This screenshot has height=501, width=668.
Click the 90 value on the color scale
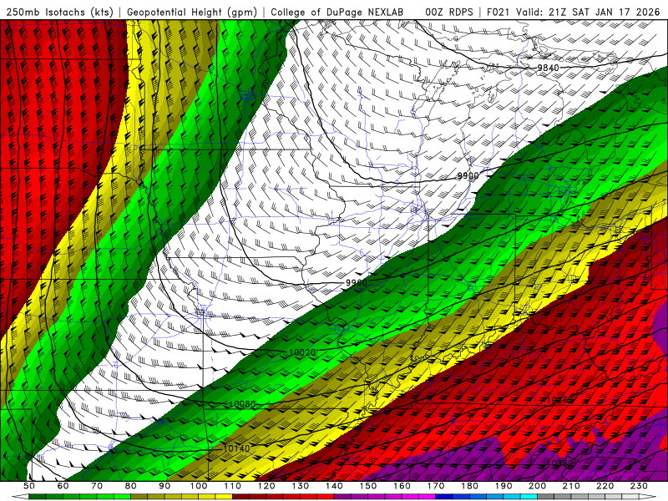pyautogui.click(x=164, y=486)
